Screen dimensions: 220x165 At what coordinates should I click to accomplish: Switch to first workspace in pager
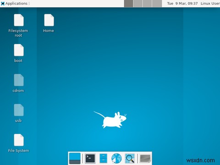(x=128, y=4)
